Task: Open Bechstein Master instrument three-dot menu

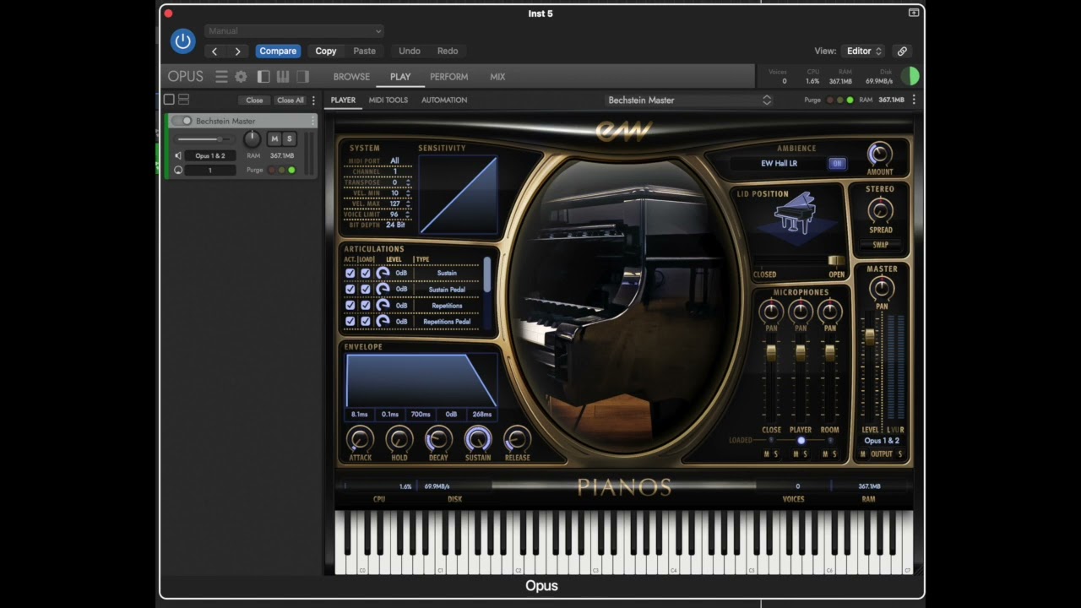Action: (312, 121)
